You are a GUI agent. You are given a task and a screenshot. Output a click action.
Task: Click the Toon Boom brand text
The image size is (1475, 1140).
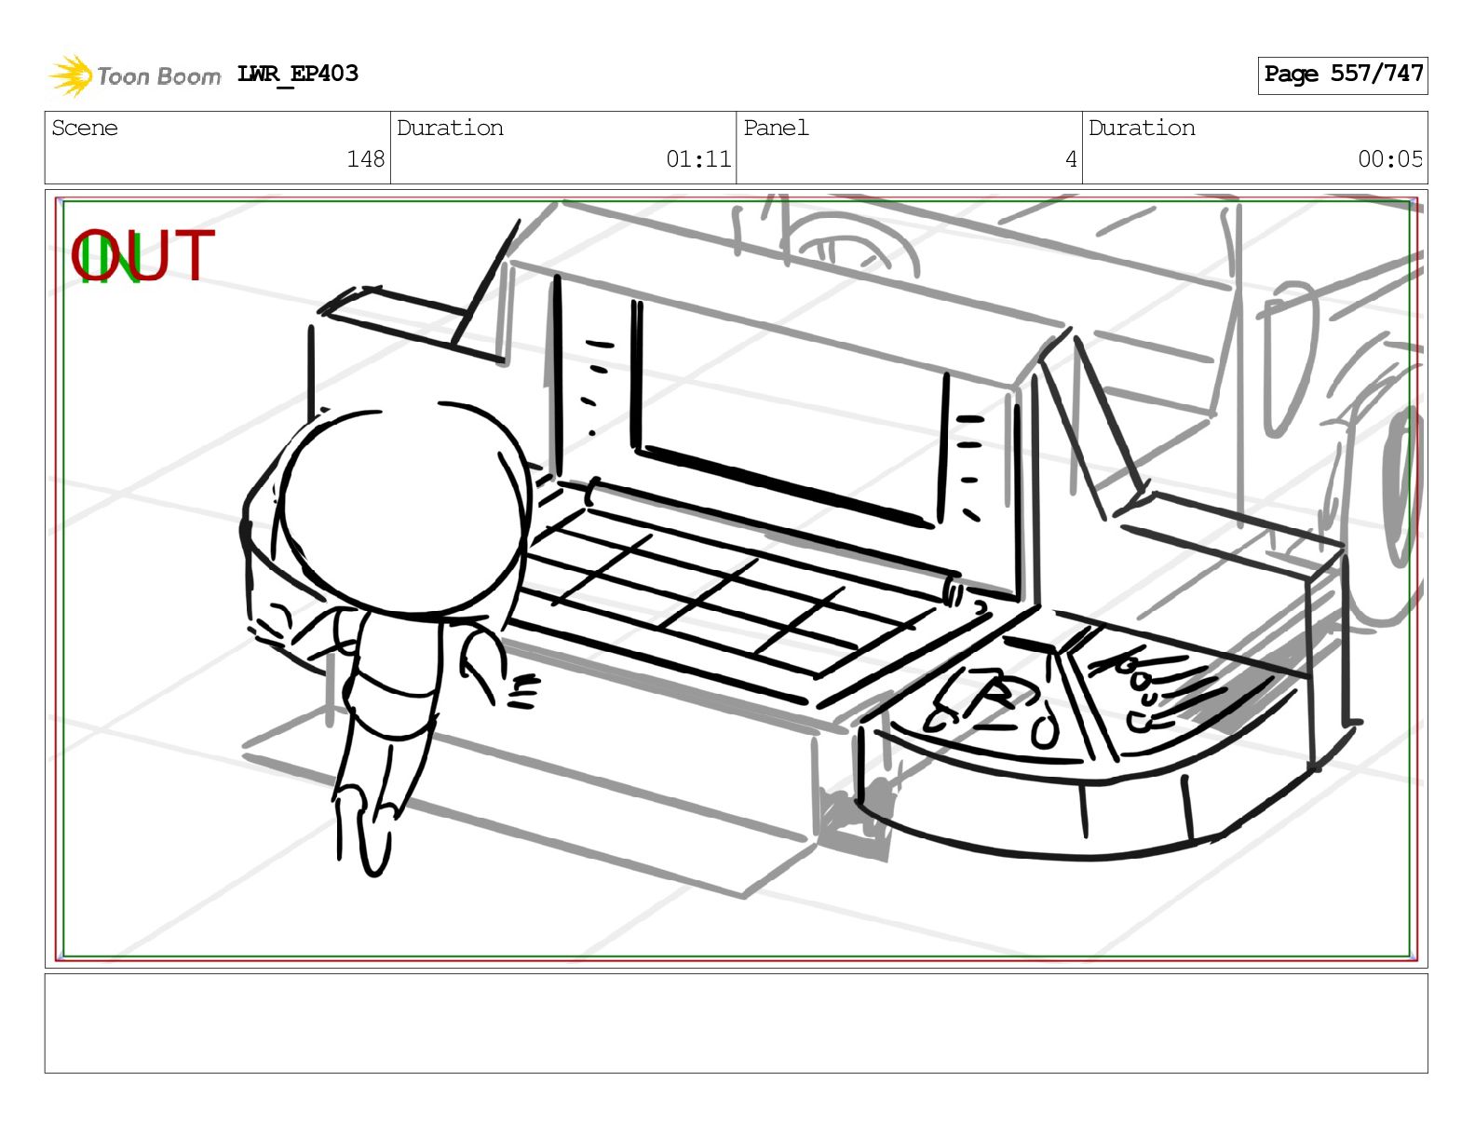coord(158,76)
